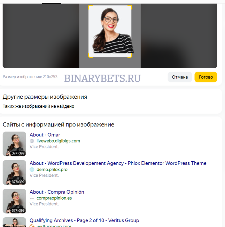This screenshot has width=225, height=227.
Task: Click the cropped portrait image in the preview
Action: pyautogui.click(x=110, y=31)
